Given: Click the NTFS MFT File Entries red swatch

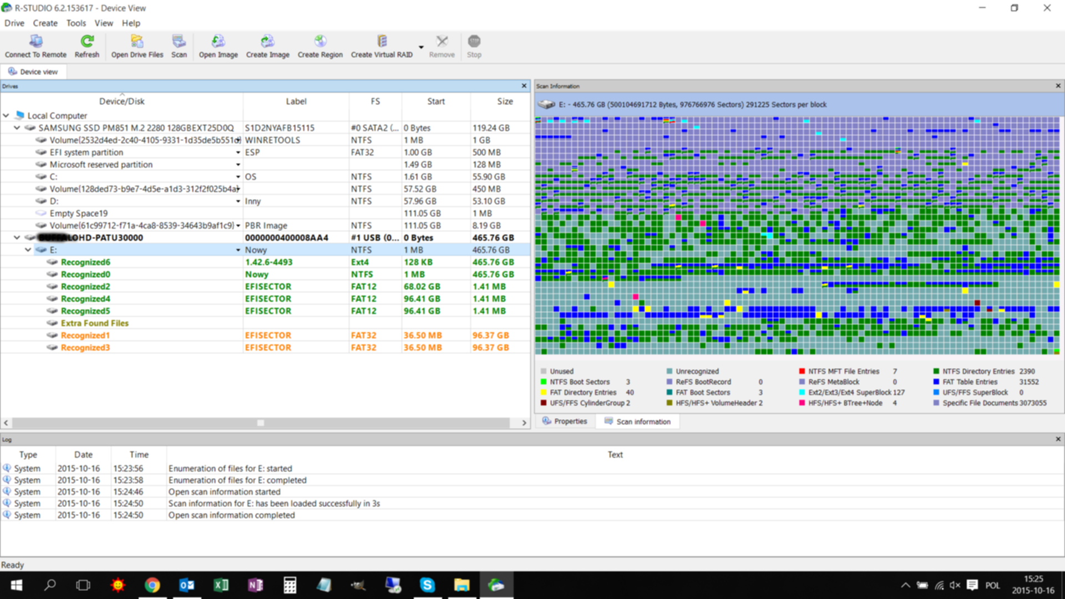Looking at the screenshot, I should [802, 371].
